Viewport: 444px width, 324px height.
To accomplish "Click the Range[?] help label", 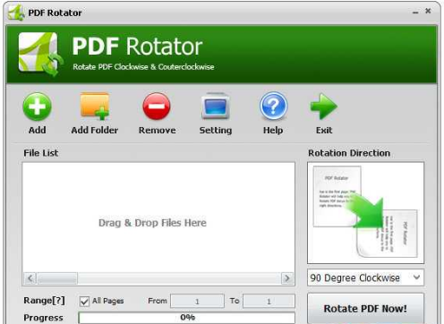I will point(44,301).
